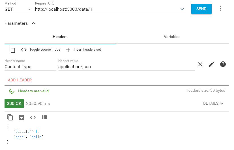Toggle response source view icon
The image size is (234, 150).
coord(33,117)
